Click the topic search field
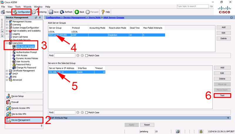 pyautogui.click(x=193, y=6)
